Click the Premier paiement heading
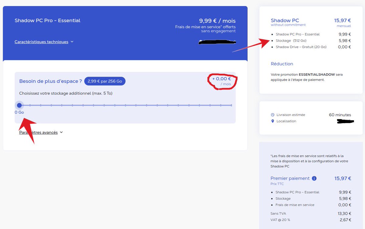This screenshot has height=229, width=365. point(290,178)
